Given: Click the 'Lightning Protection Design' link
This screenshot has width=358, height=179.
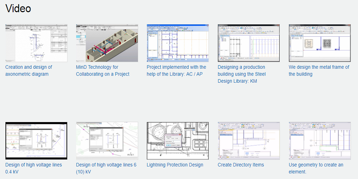Looking at the screenshot, I should click(x=175, y=165).
